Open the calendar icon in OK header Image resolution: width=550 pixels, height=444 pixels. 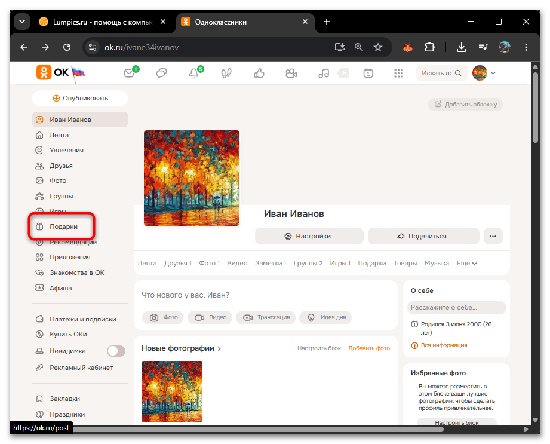pyautogui.click(x=368, y=73)
